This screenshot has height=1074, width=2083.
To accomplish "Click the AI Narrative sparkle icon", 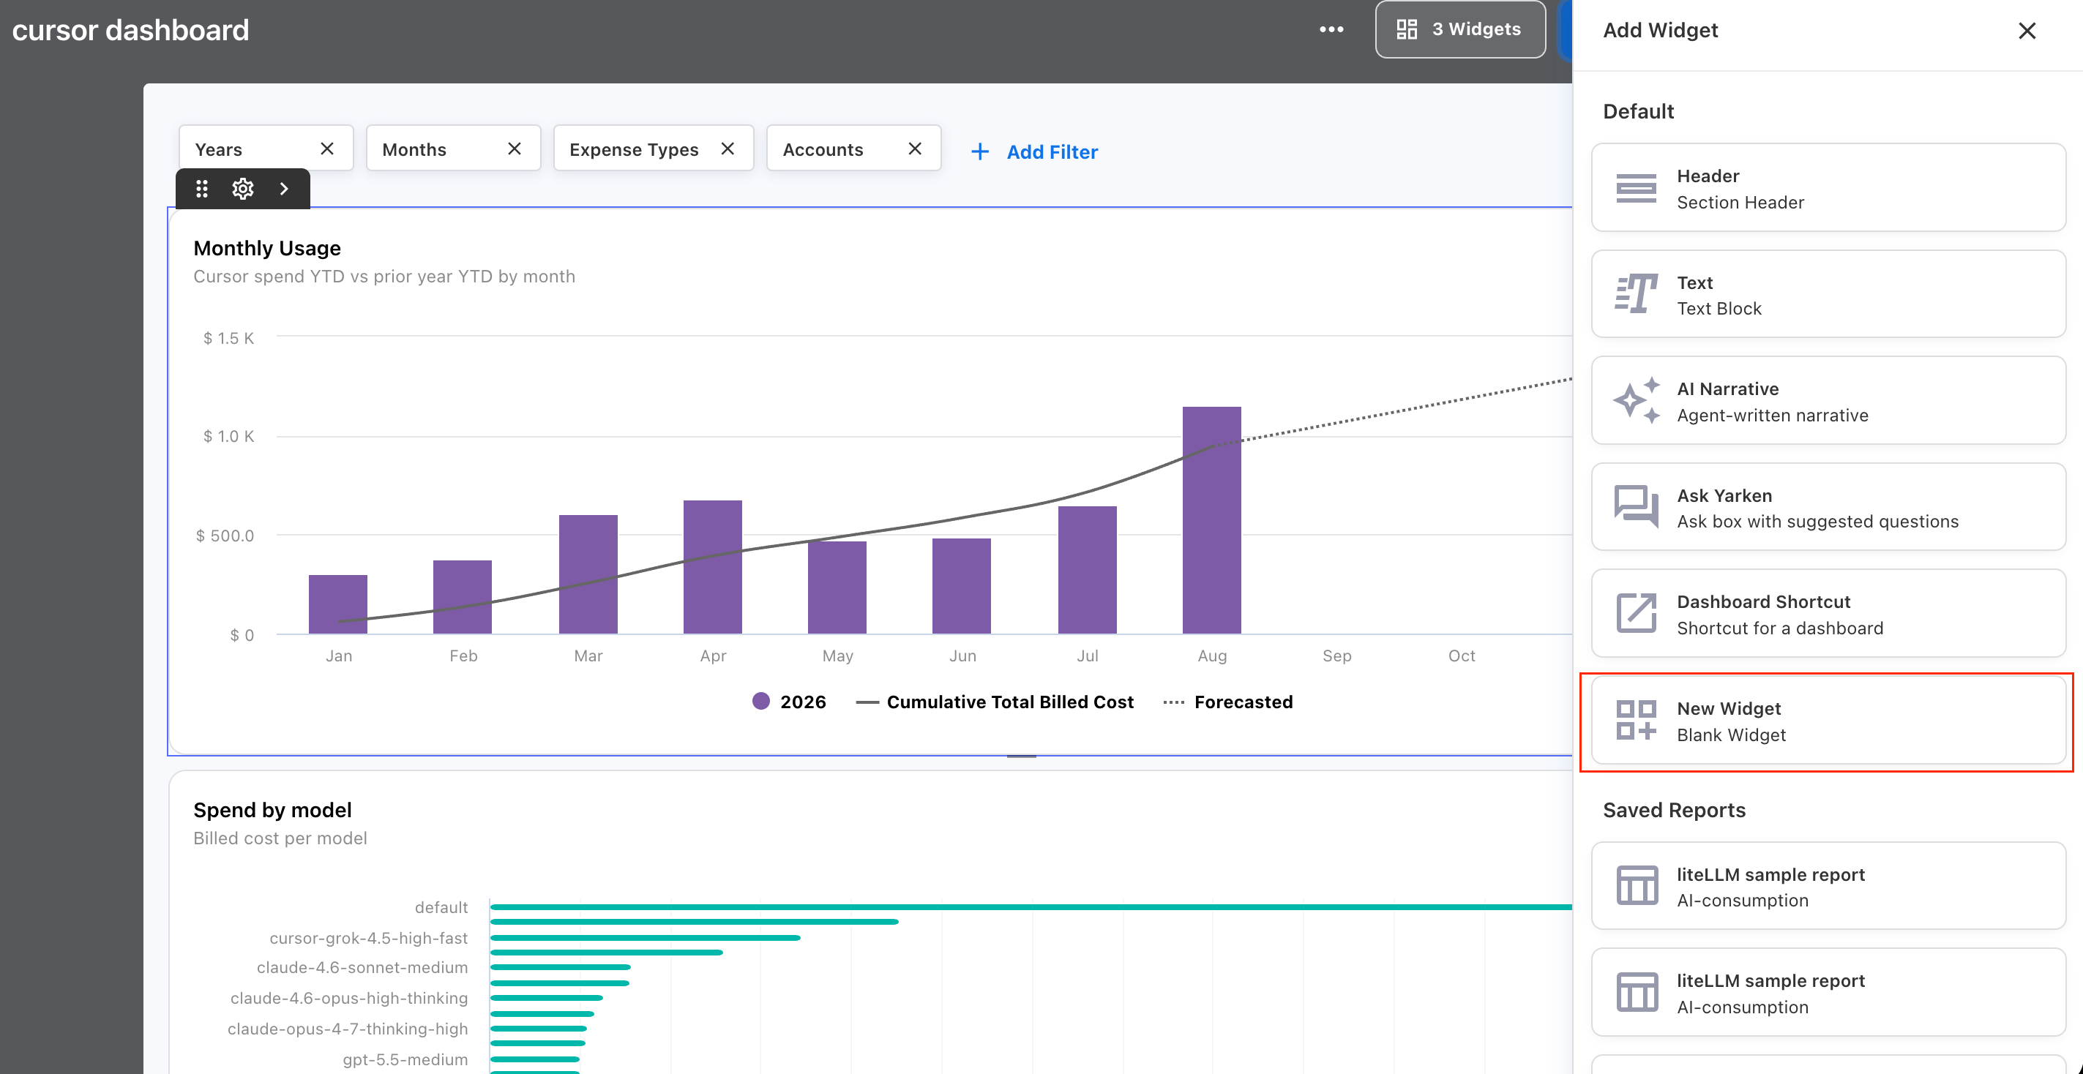I will coord(1636,401).
